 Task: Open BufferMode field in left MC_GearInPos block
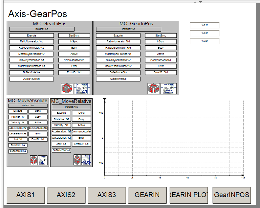pos(32,73)
